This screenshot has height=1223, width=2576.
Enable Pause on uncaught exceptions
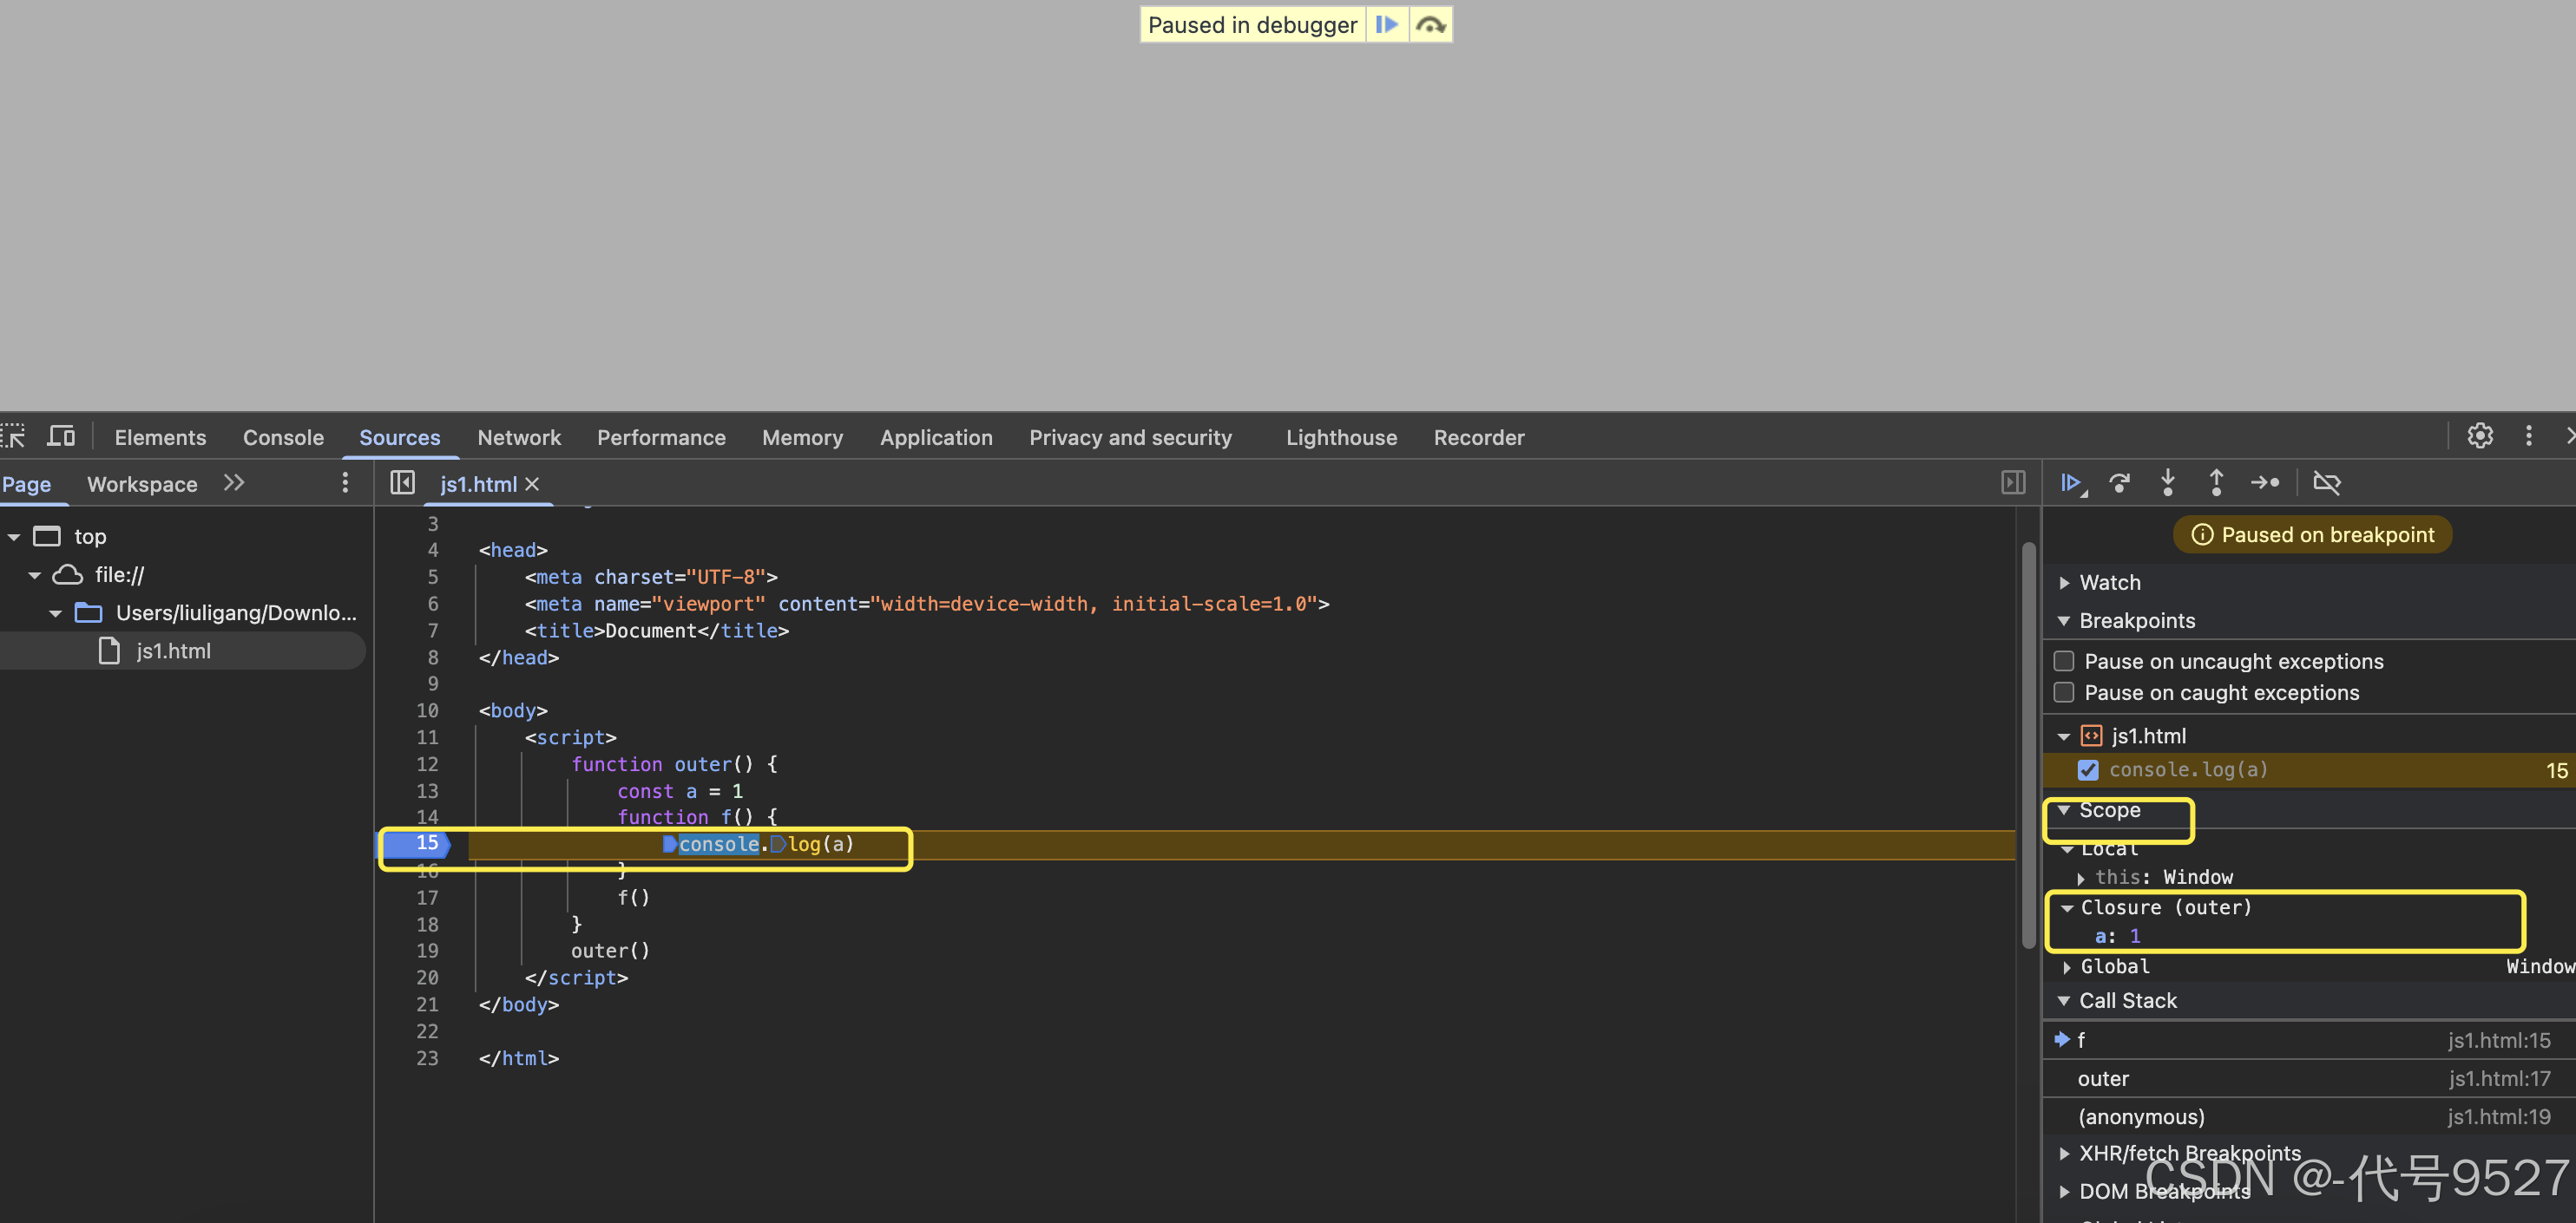click(2064, 662)
